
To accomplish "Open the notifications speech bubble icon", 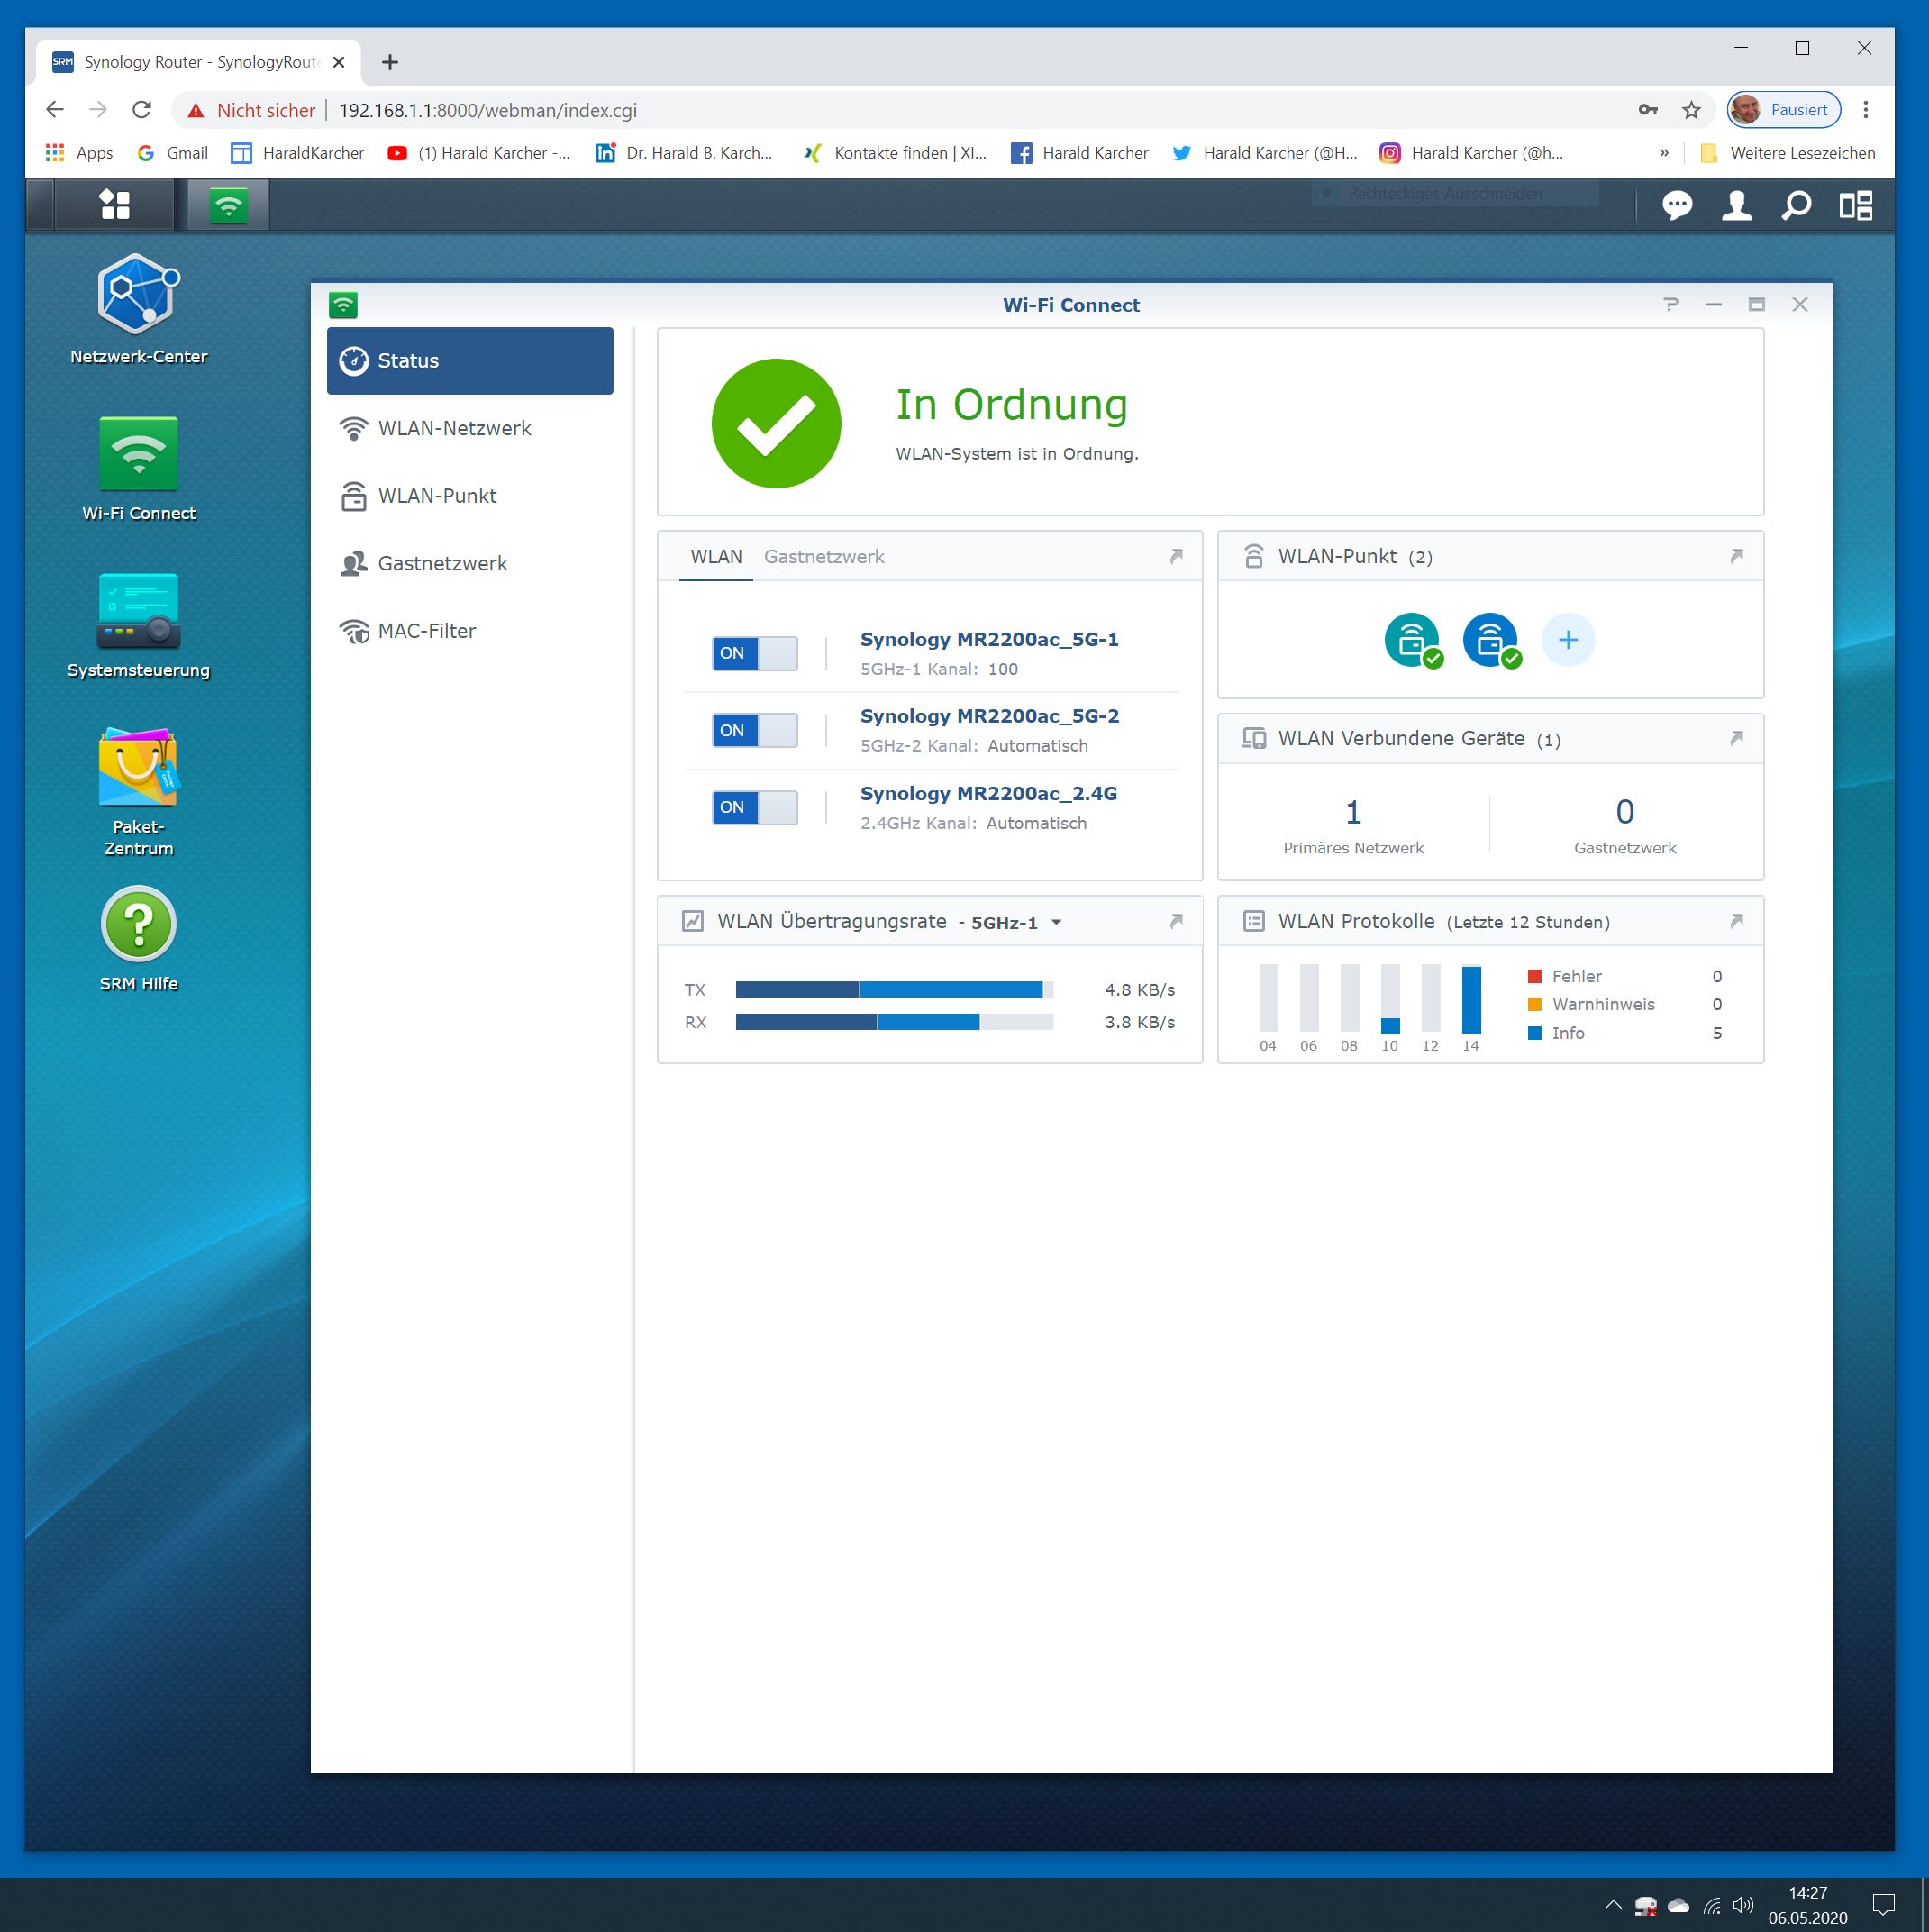I will tap(1677, 205).
